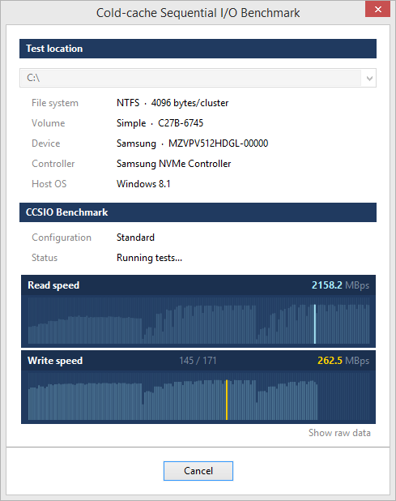Expand the test location dropdown arrow
Screen dimensions: 396x501
[369, 78]
